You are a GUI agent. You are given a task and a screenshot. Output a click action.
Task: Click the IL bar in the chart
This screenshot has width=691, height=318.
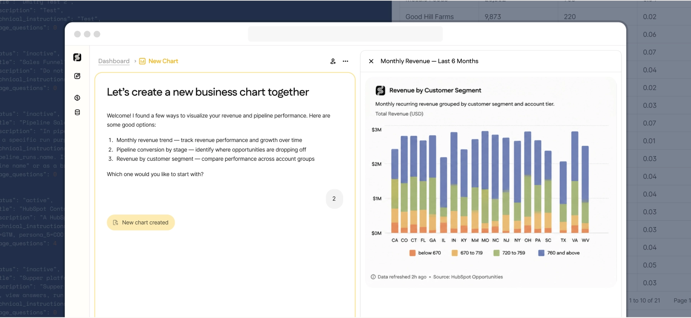click(x=444, y=195)
